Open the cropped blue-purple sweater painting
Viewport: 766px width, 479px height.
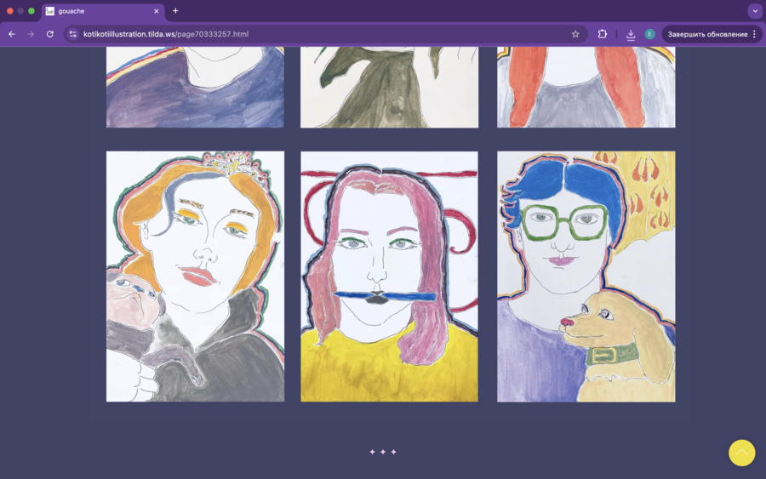[195, 88]
